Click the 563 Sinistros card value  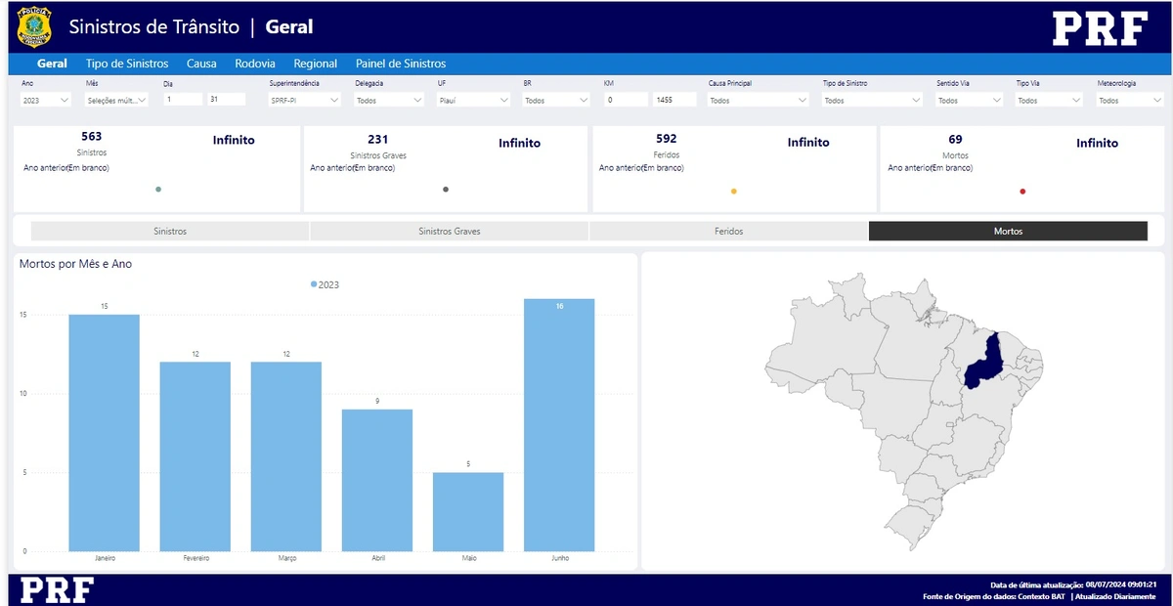pos(92,137)
